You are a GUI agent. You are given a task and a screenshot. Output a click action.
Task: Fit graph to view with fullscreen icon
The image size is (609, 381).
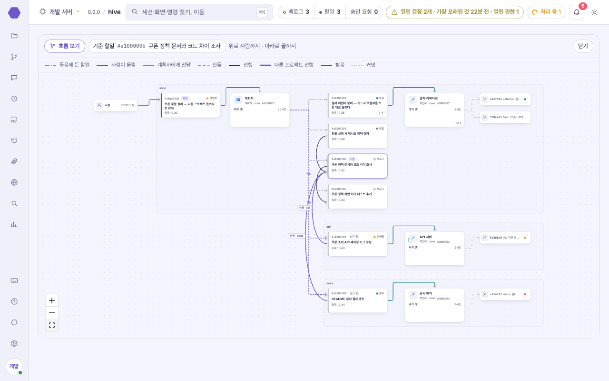52,325
